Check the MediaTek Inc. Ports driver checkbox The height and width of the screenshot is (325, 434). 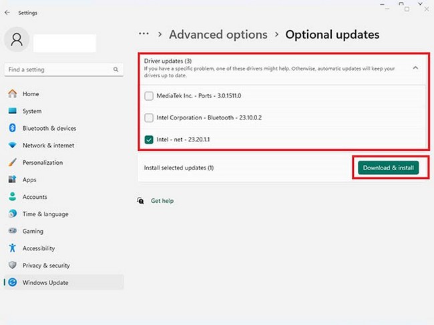click(149, 96)
